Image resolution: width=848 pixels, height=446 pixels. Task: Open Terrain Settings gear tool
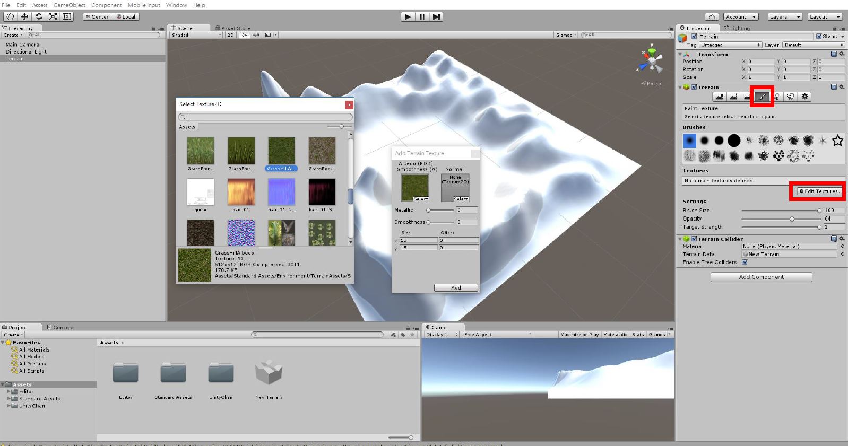click(805, 97)
